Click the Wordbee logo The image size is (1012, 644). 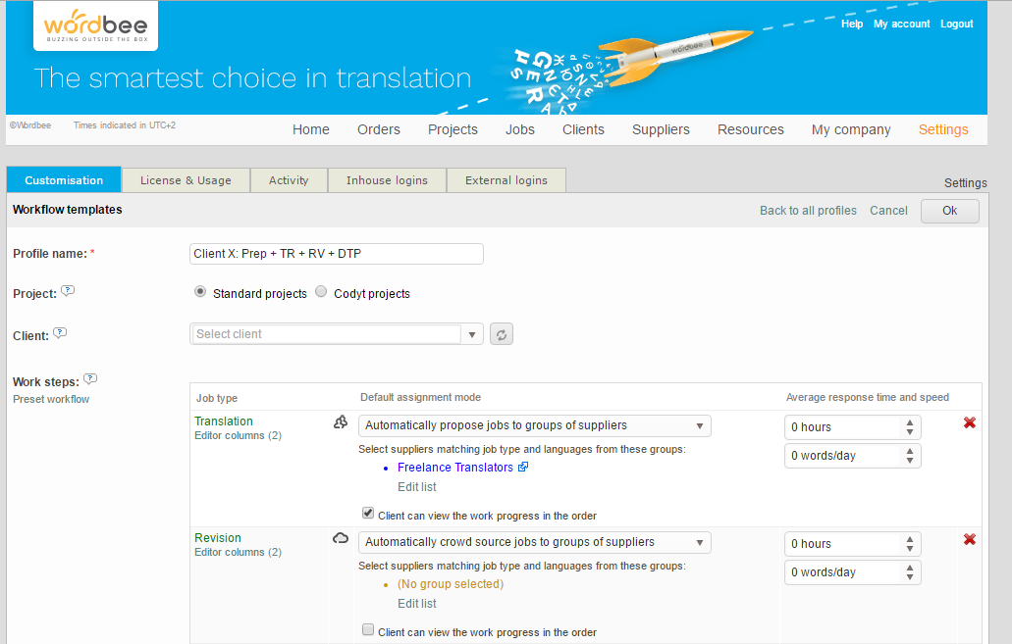click(95, 25)
